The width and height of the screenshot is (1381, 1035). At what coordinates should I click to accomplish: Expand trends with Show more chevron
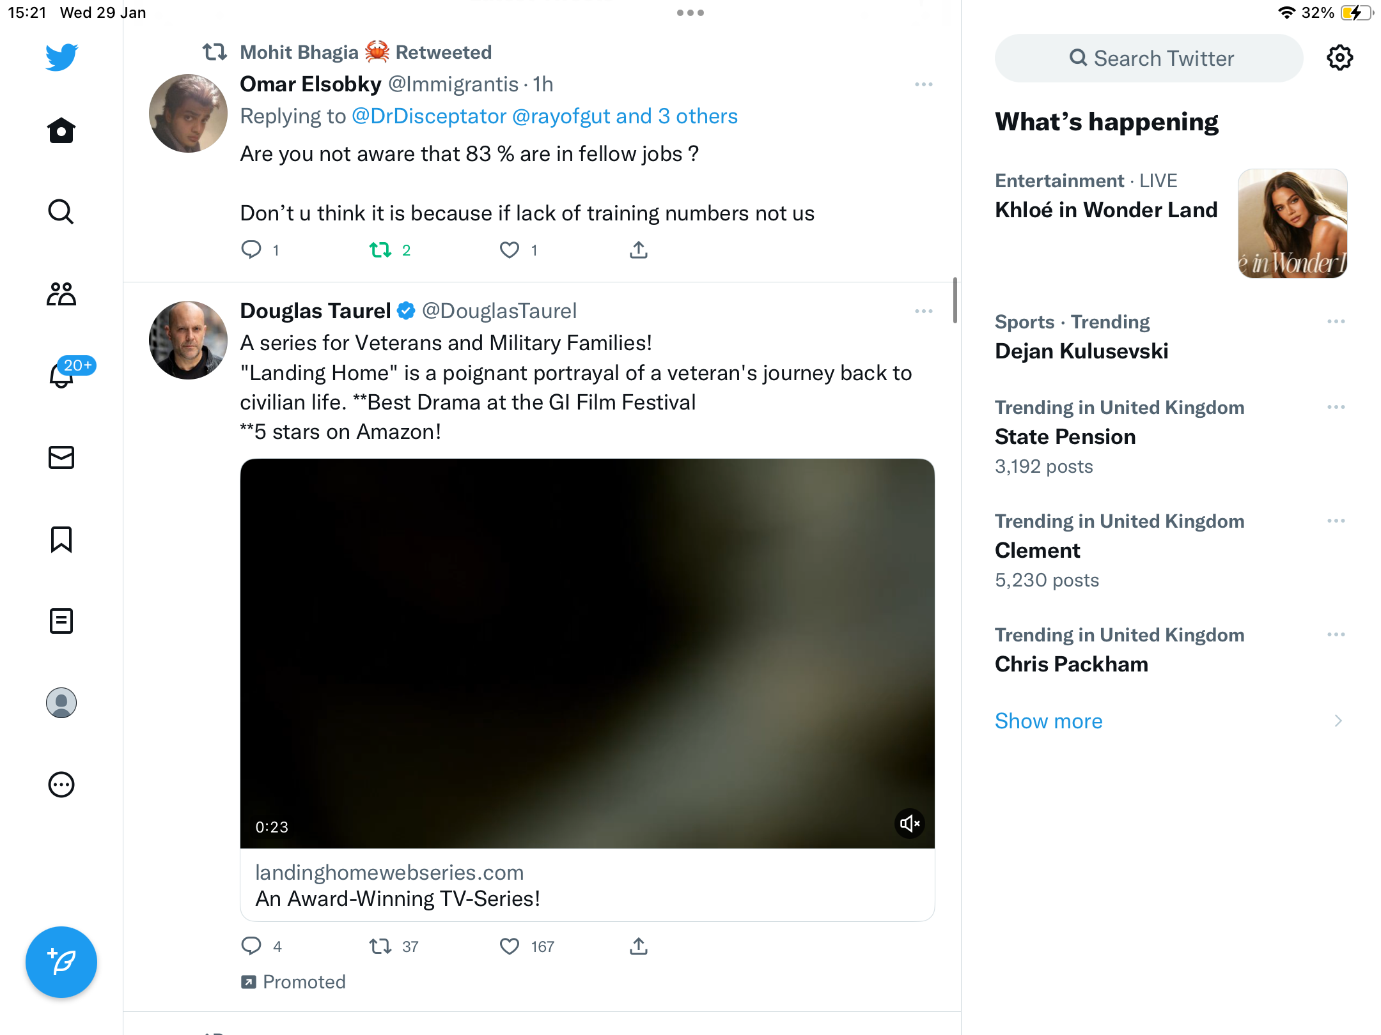pyautogui.click(x=1338, y=721)
